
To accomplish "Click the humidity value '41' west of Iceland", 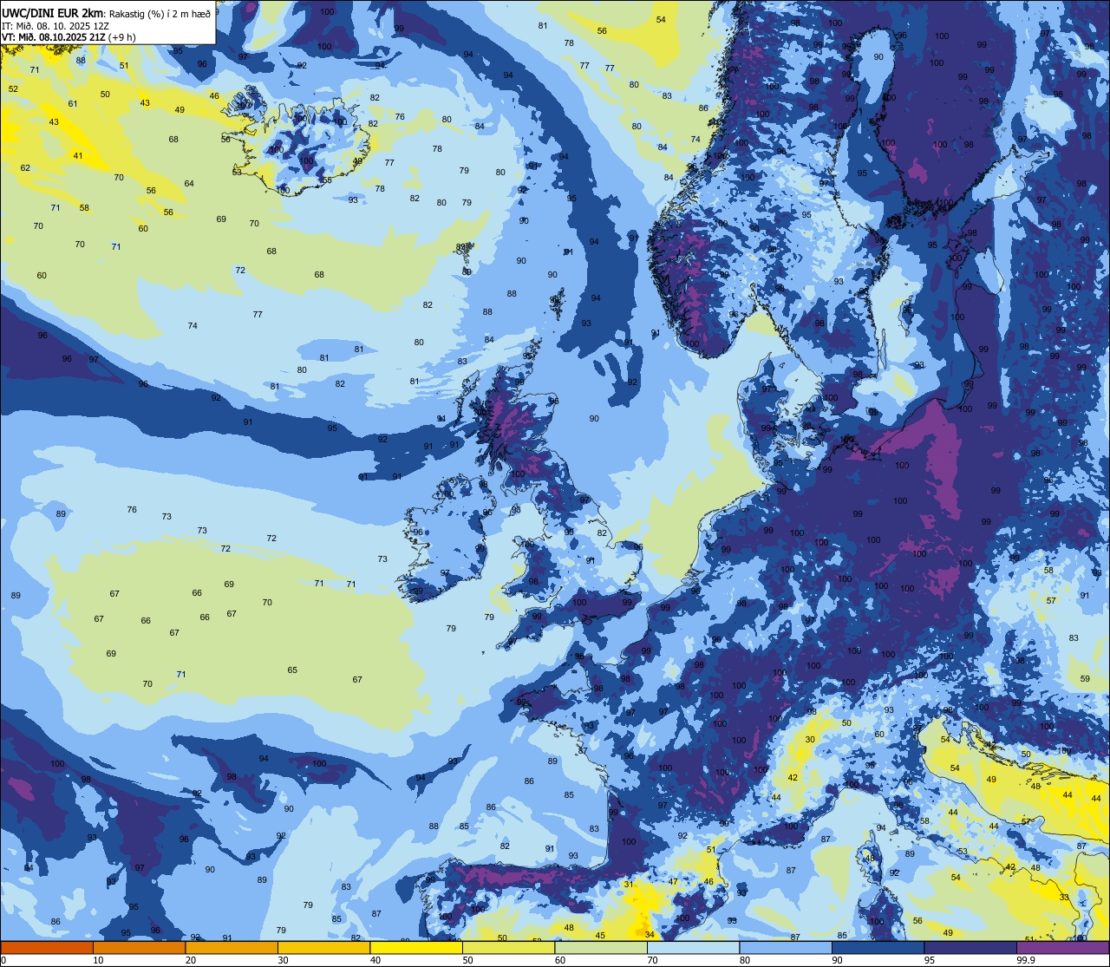I will 78,156.
